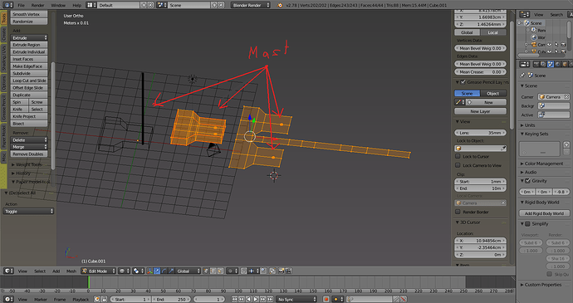Collapse the Keying Sets panel

point(536,134)
